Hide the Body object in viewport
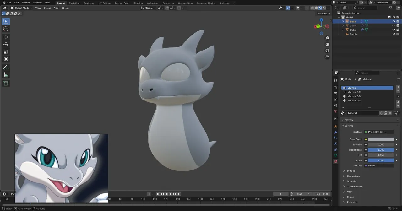 [x=394, y=21]
